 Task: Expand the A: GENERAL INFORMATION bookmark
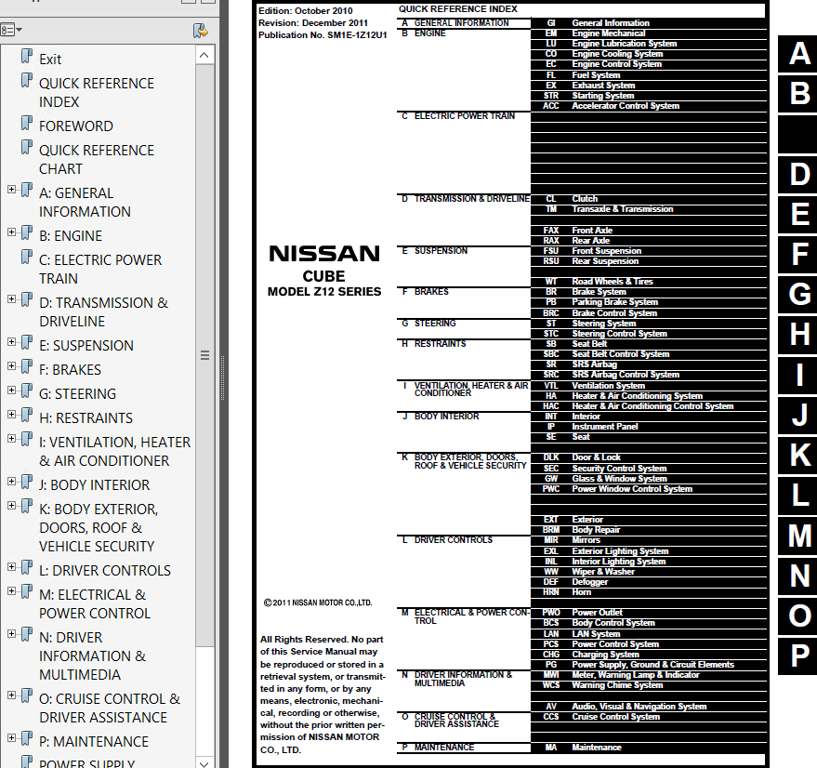click(x=11, y=190)
